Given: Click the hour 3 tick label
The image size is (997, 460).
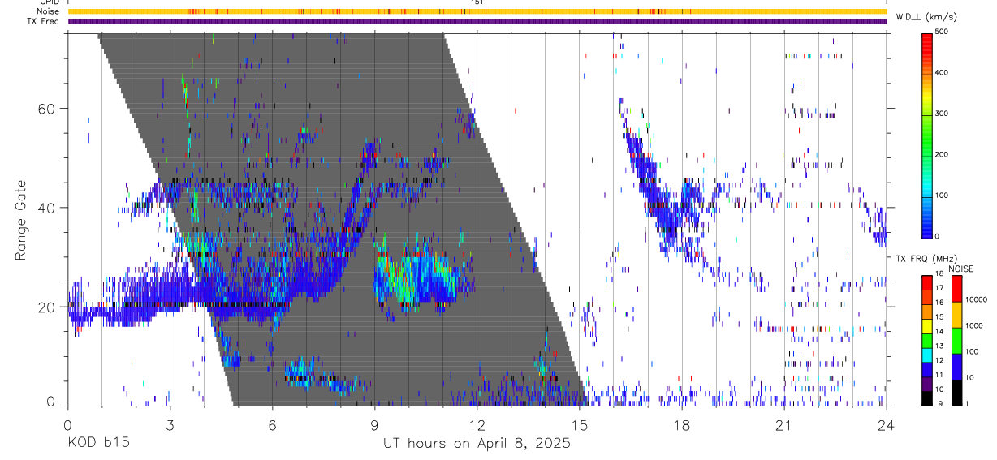Looking at the screenshot, I should (x=170, y=425).
